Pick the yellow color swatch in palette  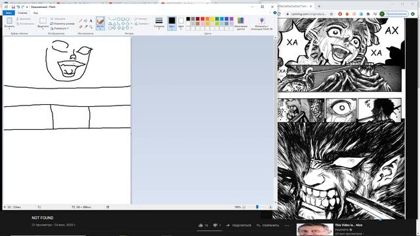tap(212, 19)
